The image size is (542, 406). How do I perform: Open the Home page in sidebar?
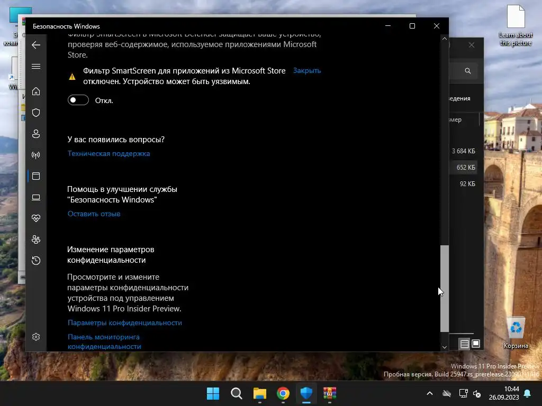(x=36, y=91)
